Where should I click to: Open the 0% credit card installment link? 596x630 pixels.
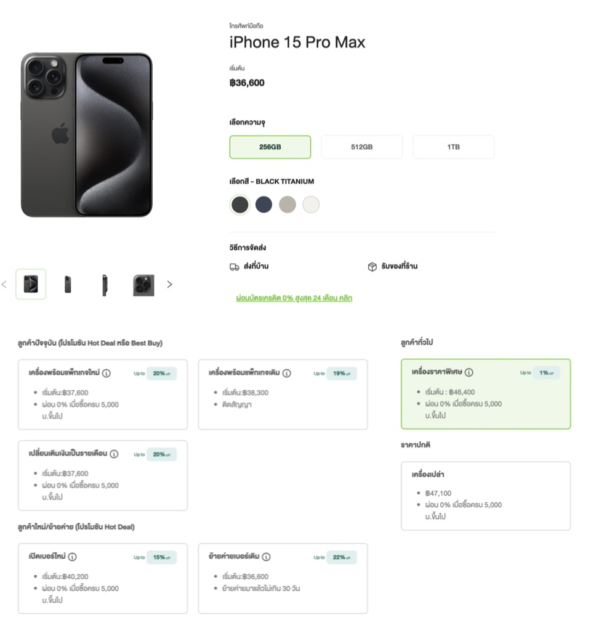pos(294,298)
